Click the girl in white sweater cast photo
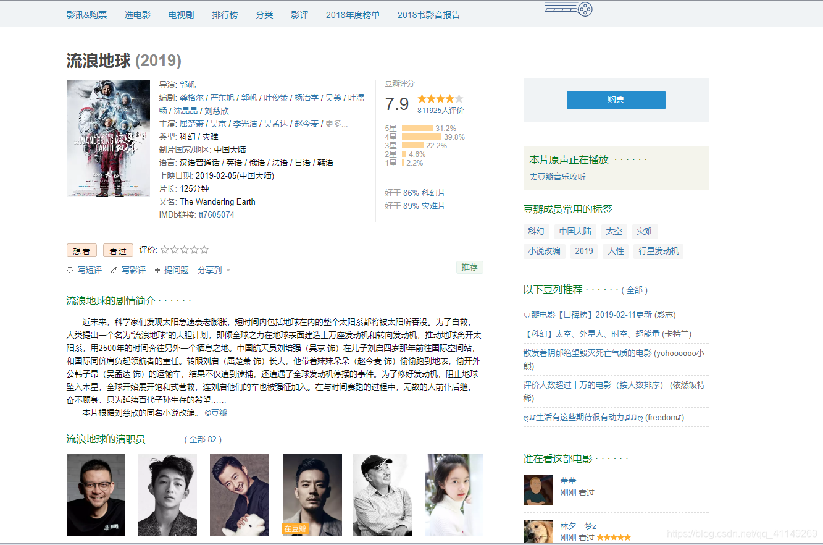Screen dimensions: 823x545 [454, 495]
